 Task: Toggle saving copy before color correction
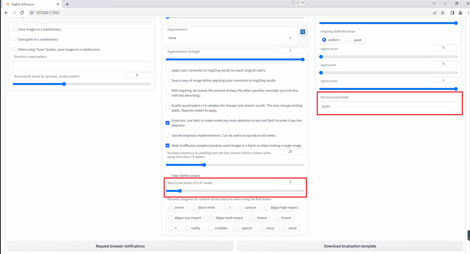point(168,80)
